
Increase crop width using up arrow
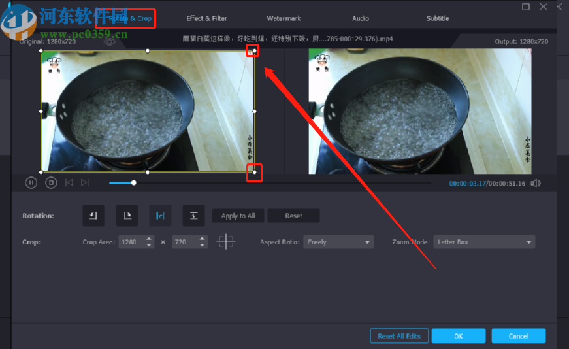point(150,239)
